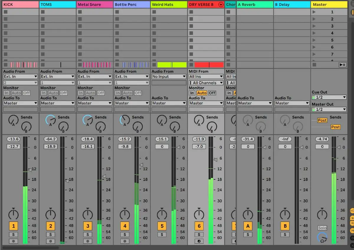Toggle the A Reverb return track activator
Image resolution: width=354 pixels, height=250 pixels.
pos(248,226)
